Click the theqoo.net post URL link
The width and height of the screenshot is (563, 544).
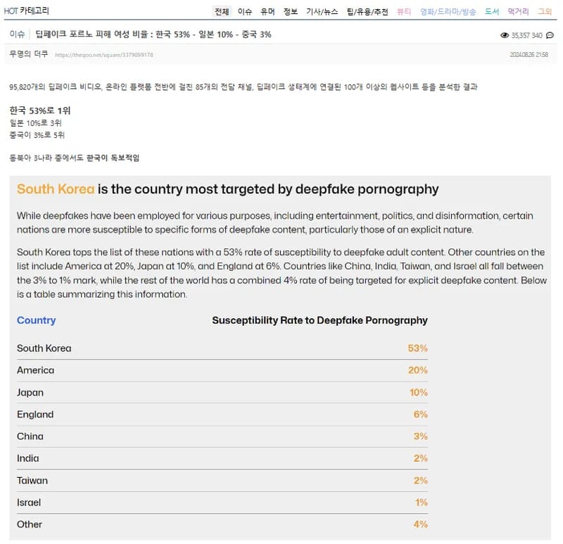[x=104, y=55]
